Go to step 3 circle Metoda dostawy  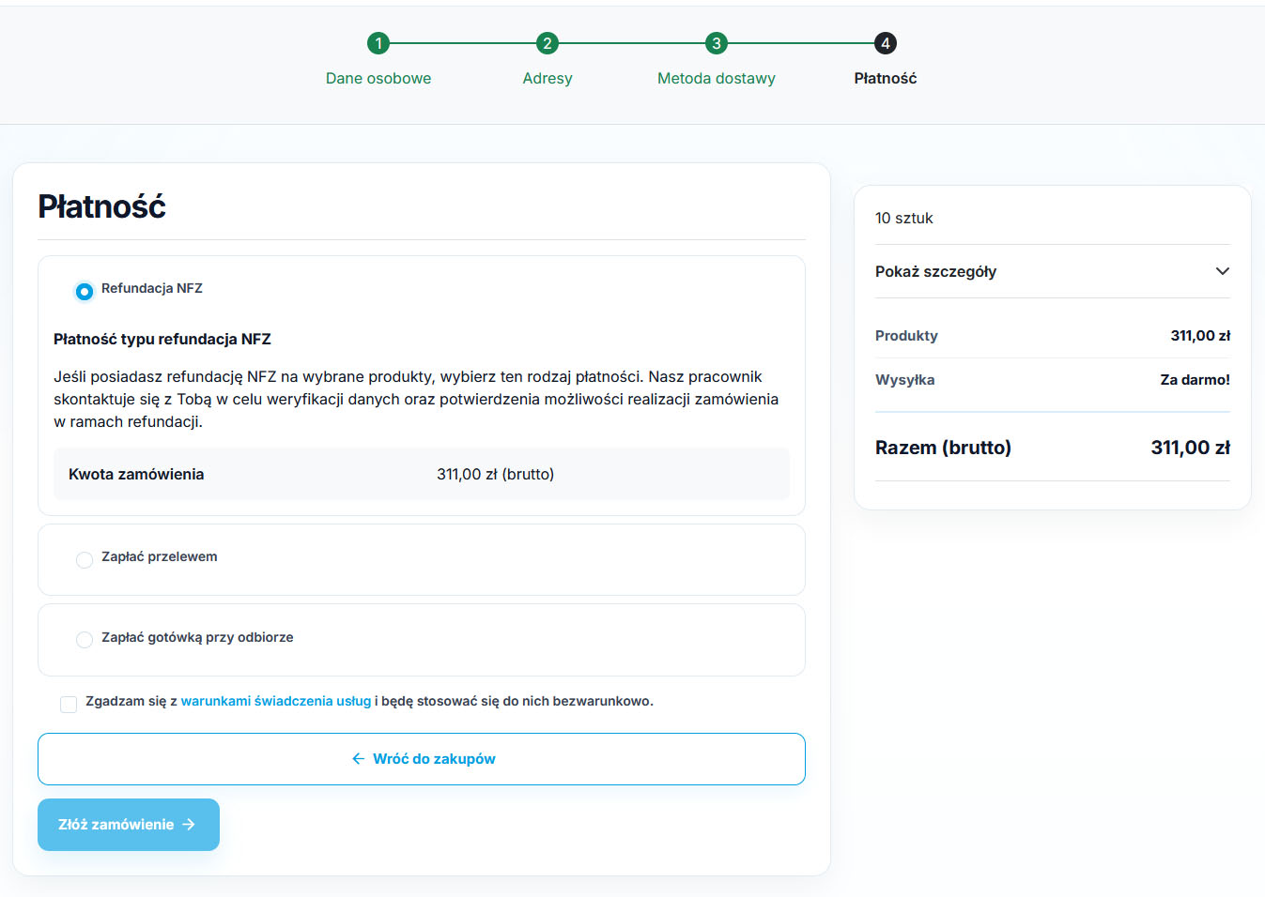717,43
